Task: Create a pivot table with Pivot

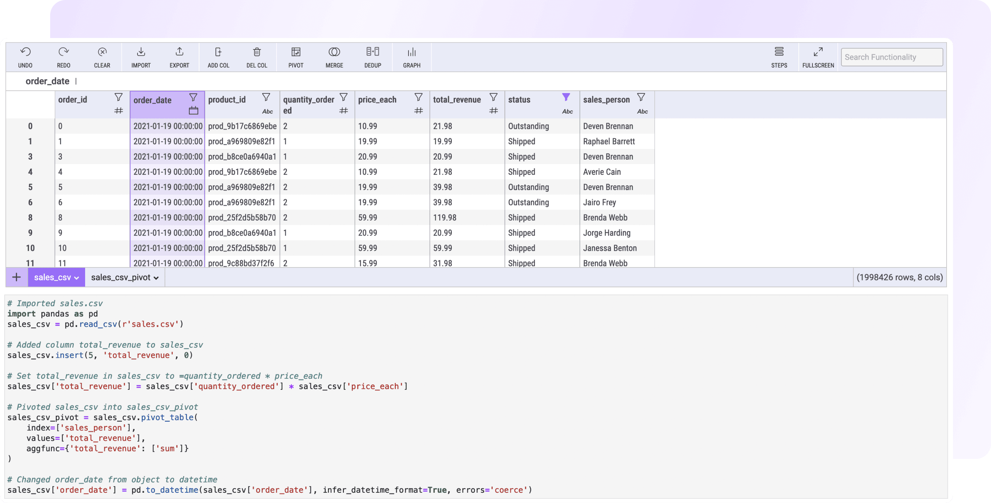Action: click(296, 57)
